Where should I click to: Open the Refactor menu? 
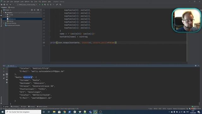point(27,2)
